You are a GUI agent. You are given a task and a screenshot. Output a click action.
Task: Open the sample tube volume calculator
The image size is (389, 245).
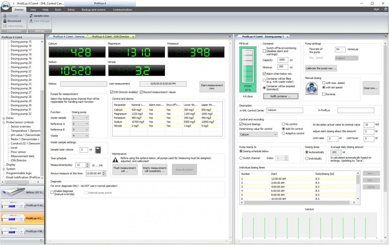click(98, 150)
